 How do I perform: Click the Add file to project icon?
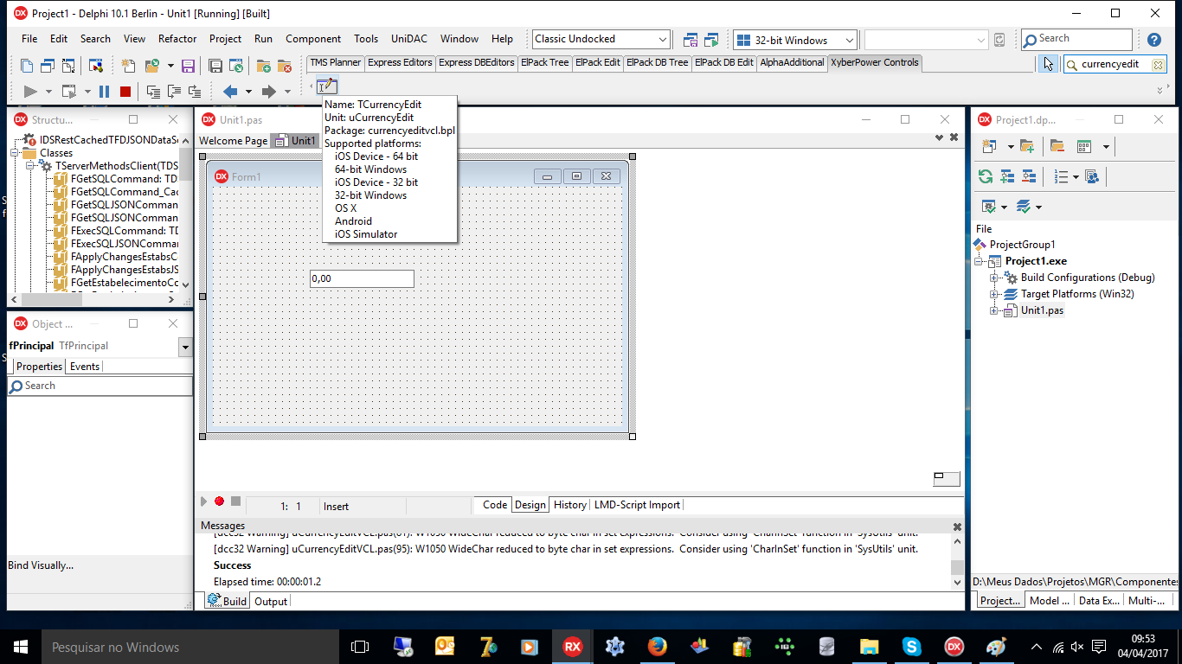point(263,66)
